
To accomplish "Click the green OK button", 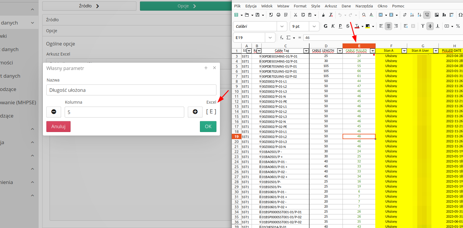I will pyautogui.click(x=208, y=126).
